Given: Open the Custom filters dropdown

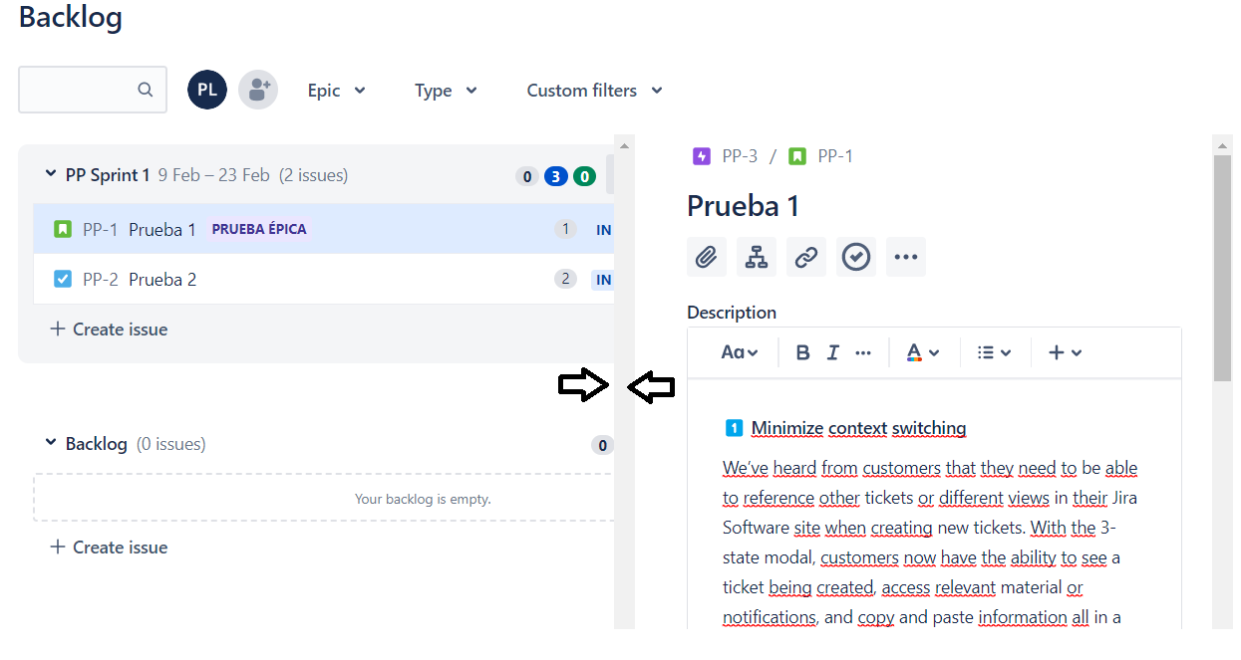Looking at the screenshot, I should (594, 91).
